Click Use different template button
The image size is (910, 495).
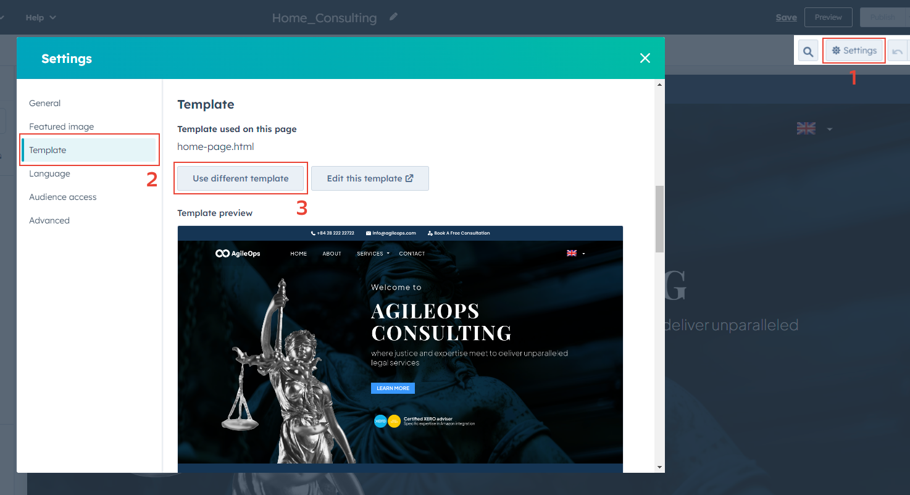click(241, 178)
